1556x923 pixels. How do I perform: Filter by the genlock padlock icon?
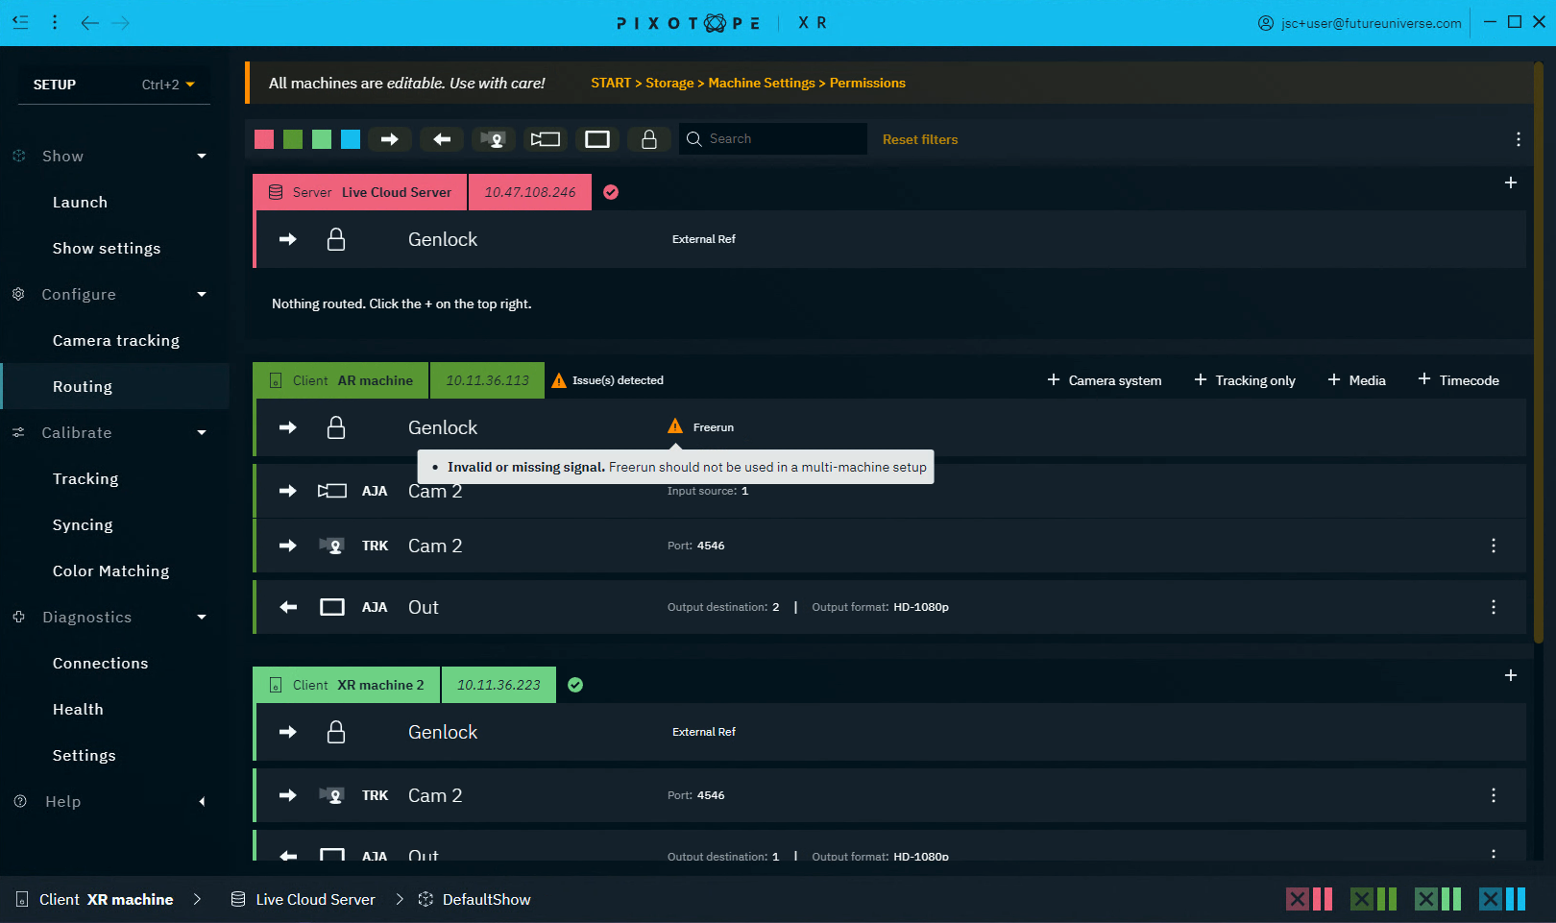(x=649, y=138)
